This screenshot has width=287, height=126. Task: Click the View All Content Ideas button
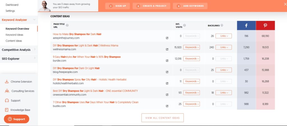[x=162, y=118]
